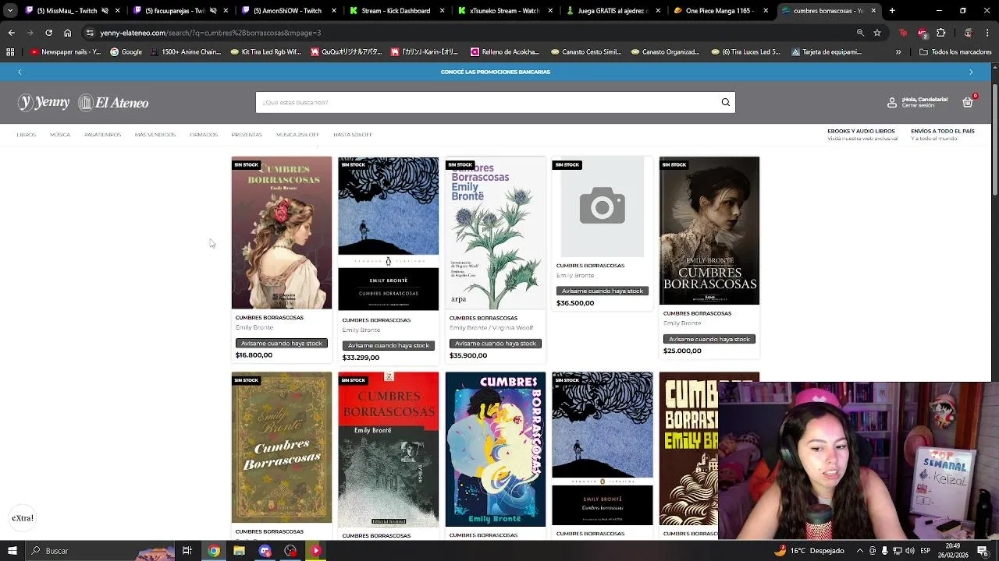
Task: Reload the page with the refresh icon
Action: click(48, 33)
